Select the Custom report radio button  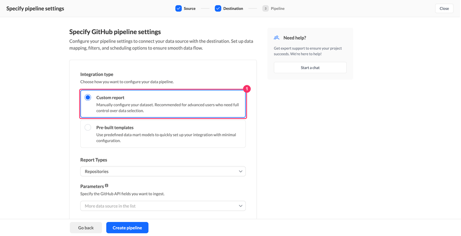point(88,97)
